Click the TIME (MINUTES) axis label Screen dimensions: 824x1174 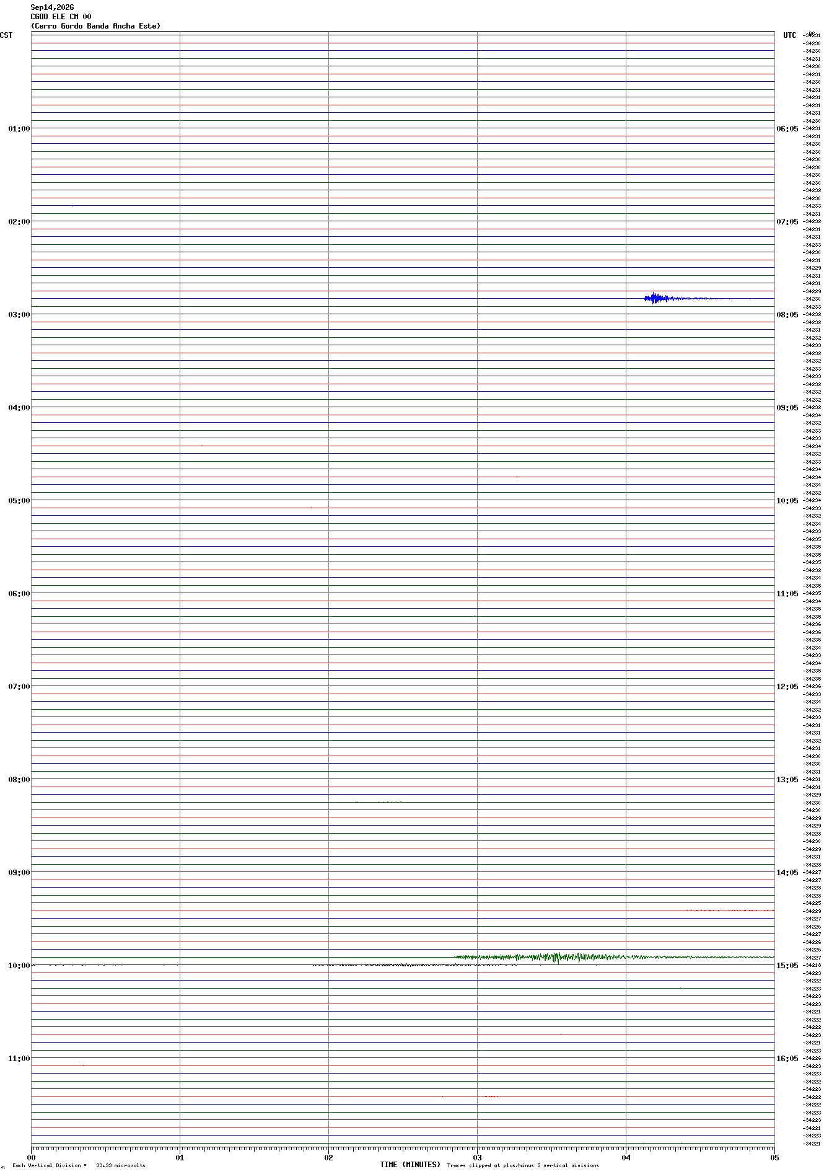click(x=410, y=1165)
